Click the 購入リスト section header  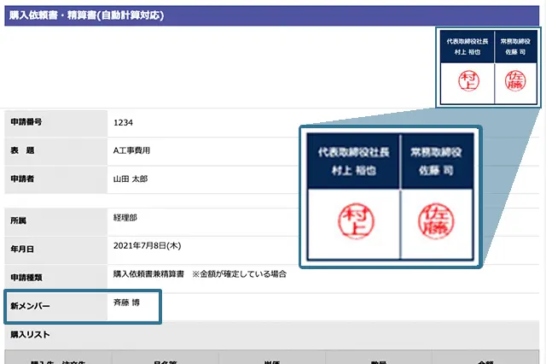pyautogui.click(x=31, y=334)
